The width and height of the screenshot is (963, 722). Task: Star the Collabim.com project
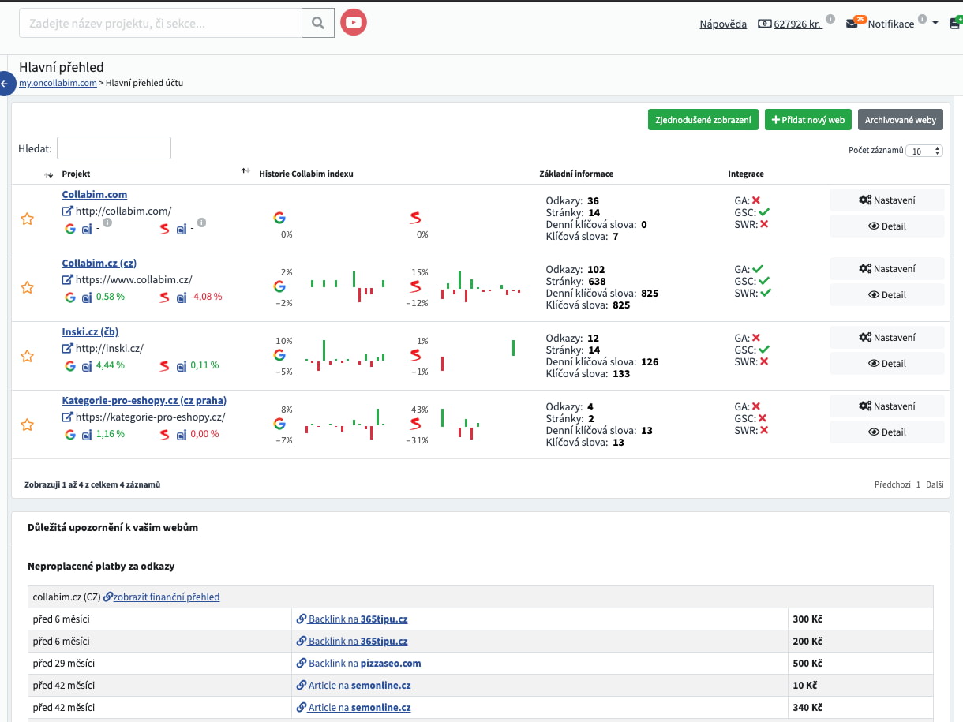[x=27, y=219]
